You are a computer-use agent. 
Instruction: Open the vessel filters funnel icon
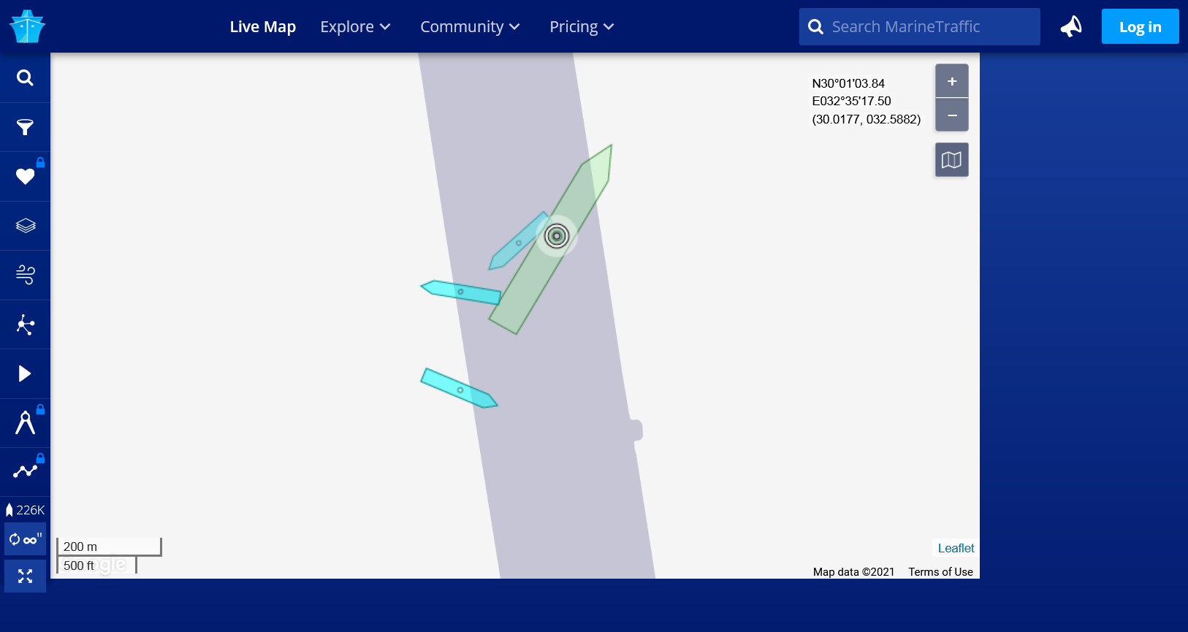(x=25, y=127)
